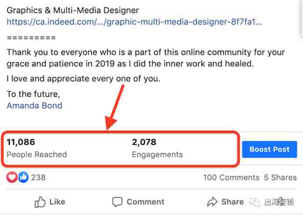The image size is (303, 215).
Task: Click the Share arrow icon
Action: (x=213, y=202)
